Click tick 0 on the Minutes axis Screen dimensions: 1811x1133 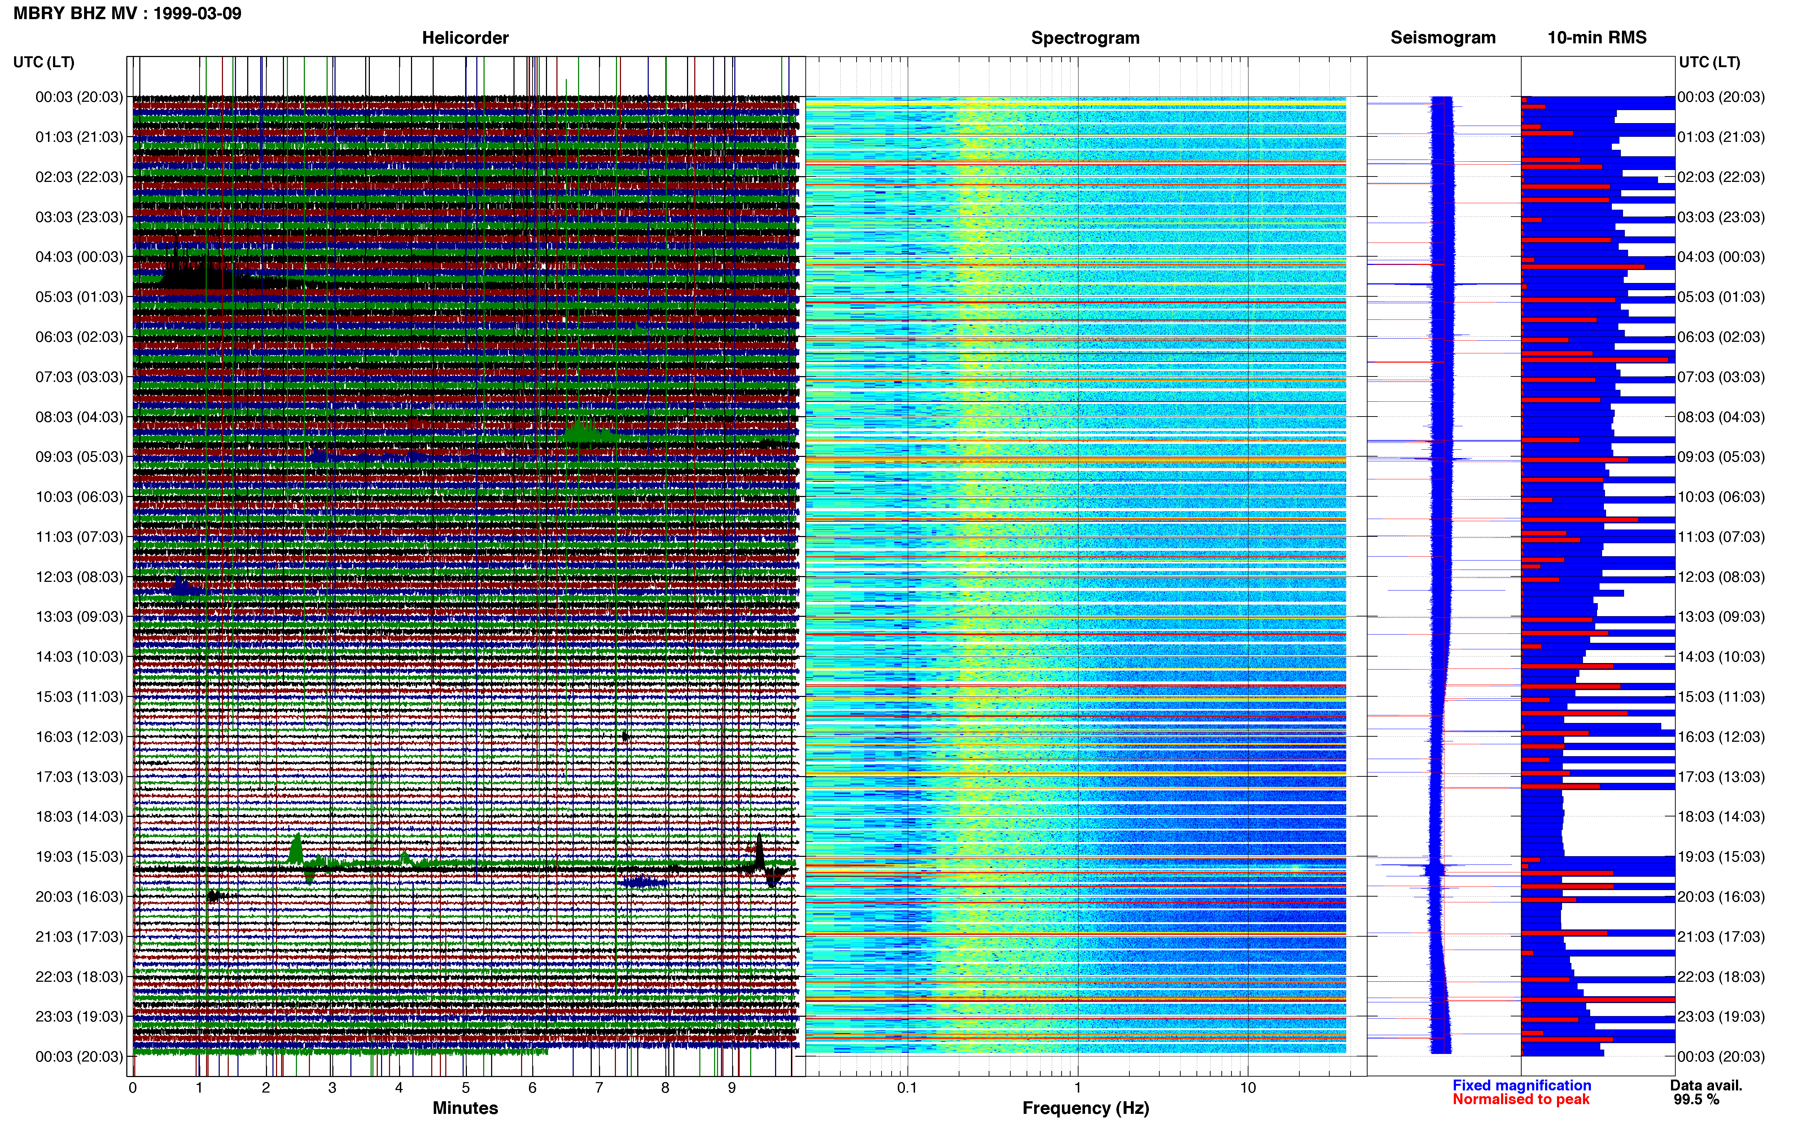132,1088
